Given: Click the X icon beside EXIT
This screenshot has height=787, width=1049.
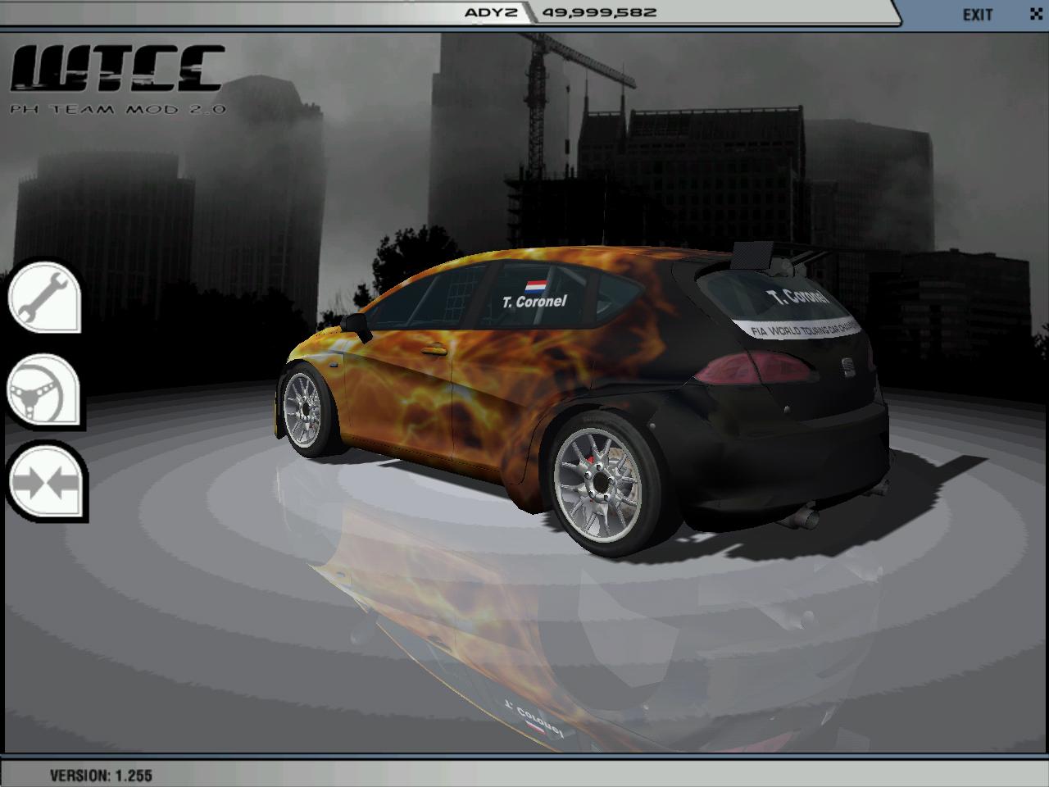Looking at the screenshot, I should click(1036, 14).
